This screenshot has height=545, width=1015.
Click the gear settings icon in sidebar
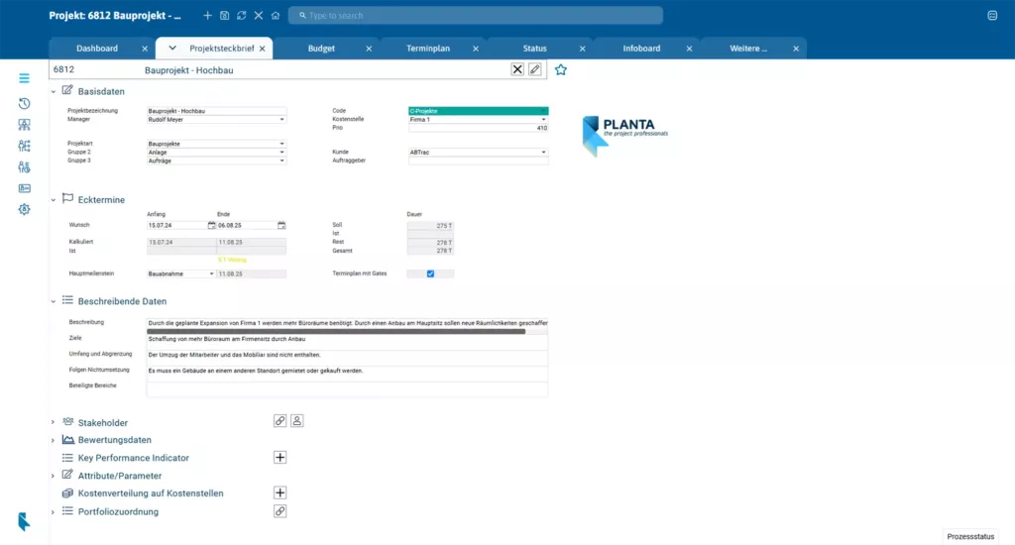pyautogui.click(x=24, y=209)
